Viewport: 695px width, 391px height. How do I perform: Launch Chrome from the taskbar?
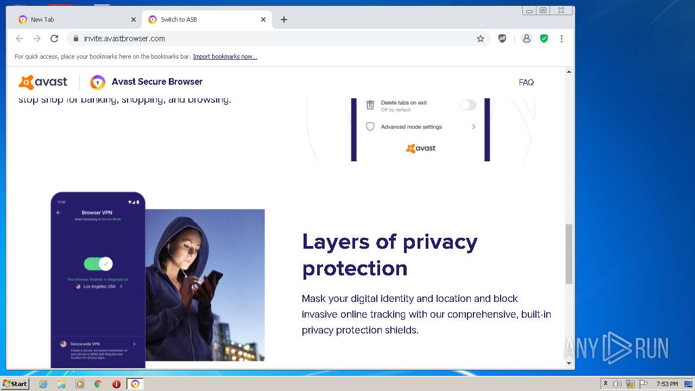click(x=98, y=384)
